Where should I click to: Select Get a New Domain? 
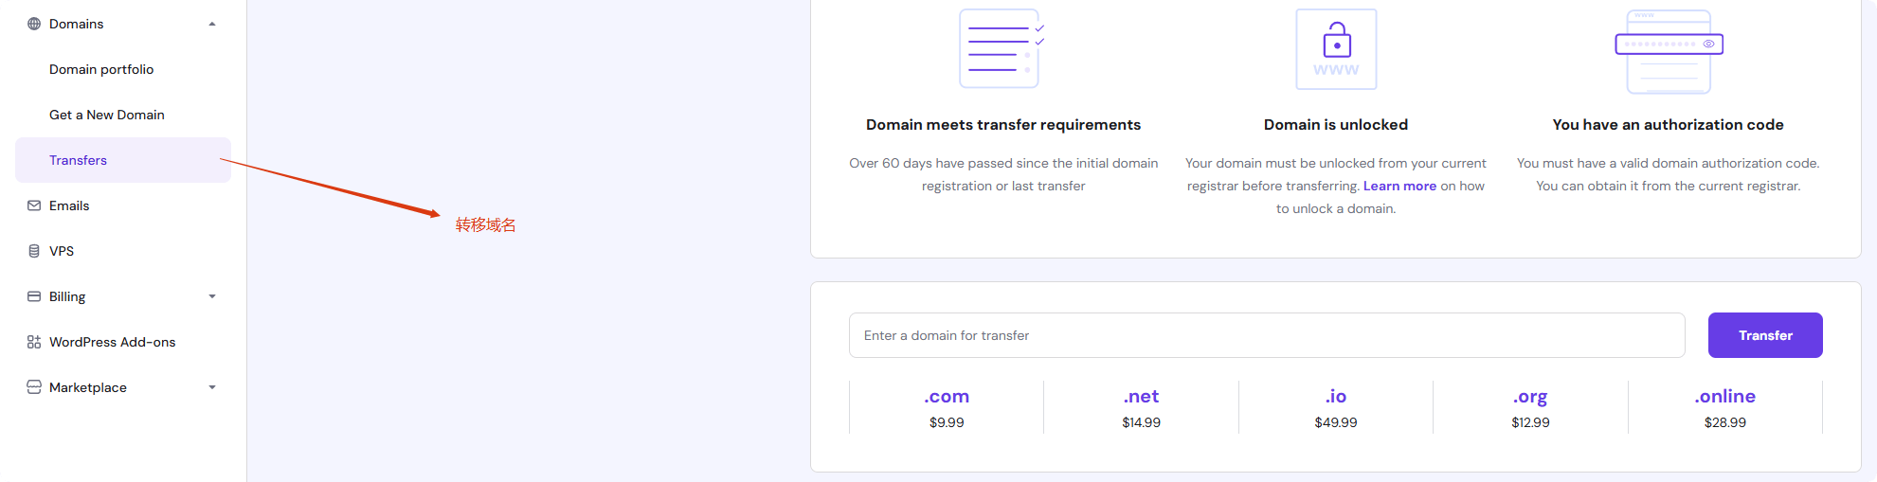pos(107,115)
